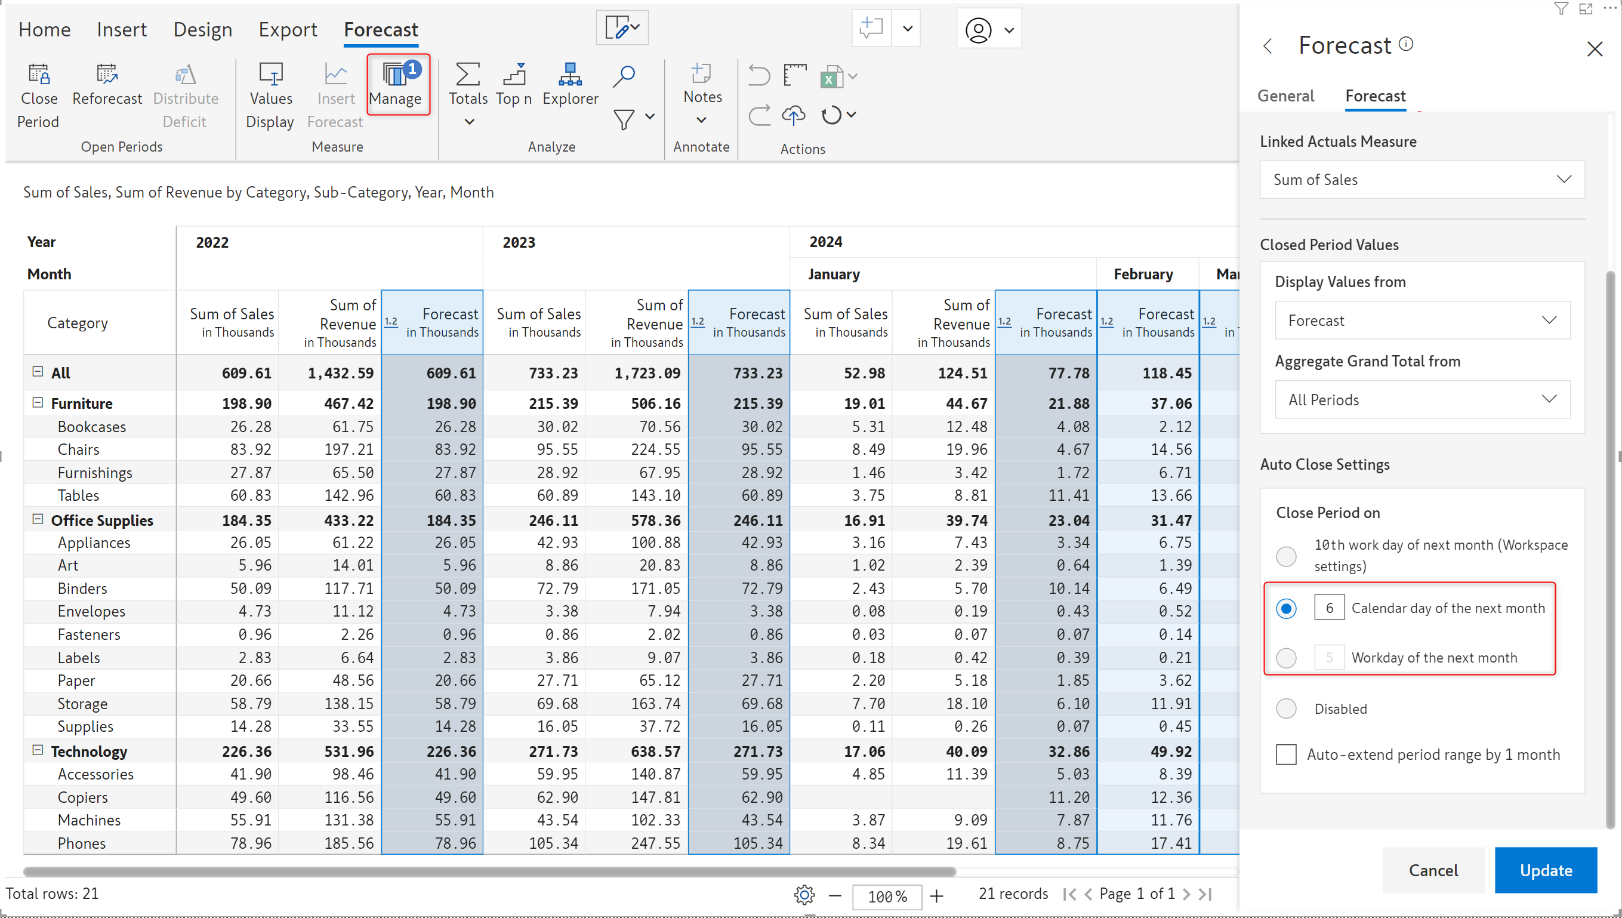Viewport: 1622px width, 918px height.
Task: Open Linked Actuals Measure dropdown
Action: coord(1421,180)
